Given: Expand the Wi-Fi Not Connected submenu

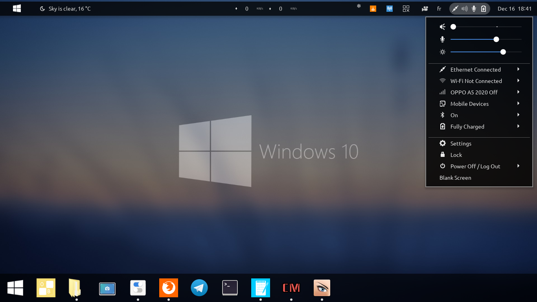Looking at the screenshot, I should click(479, 81).
